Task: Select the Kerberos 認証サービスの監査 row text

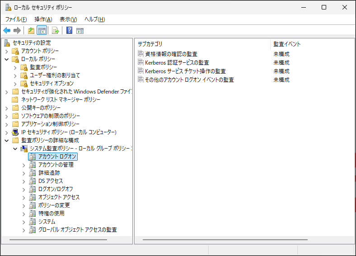Action: point(177,63)
